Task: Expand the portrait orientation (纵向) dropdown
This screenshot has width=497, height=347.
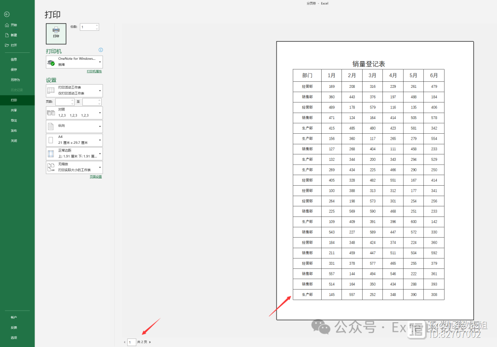Action: coord(74,126)
